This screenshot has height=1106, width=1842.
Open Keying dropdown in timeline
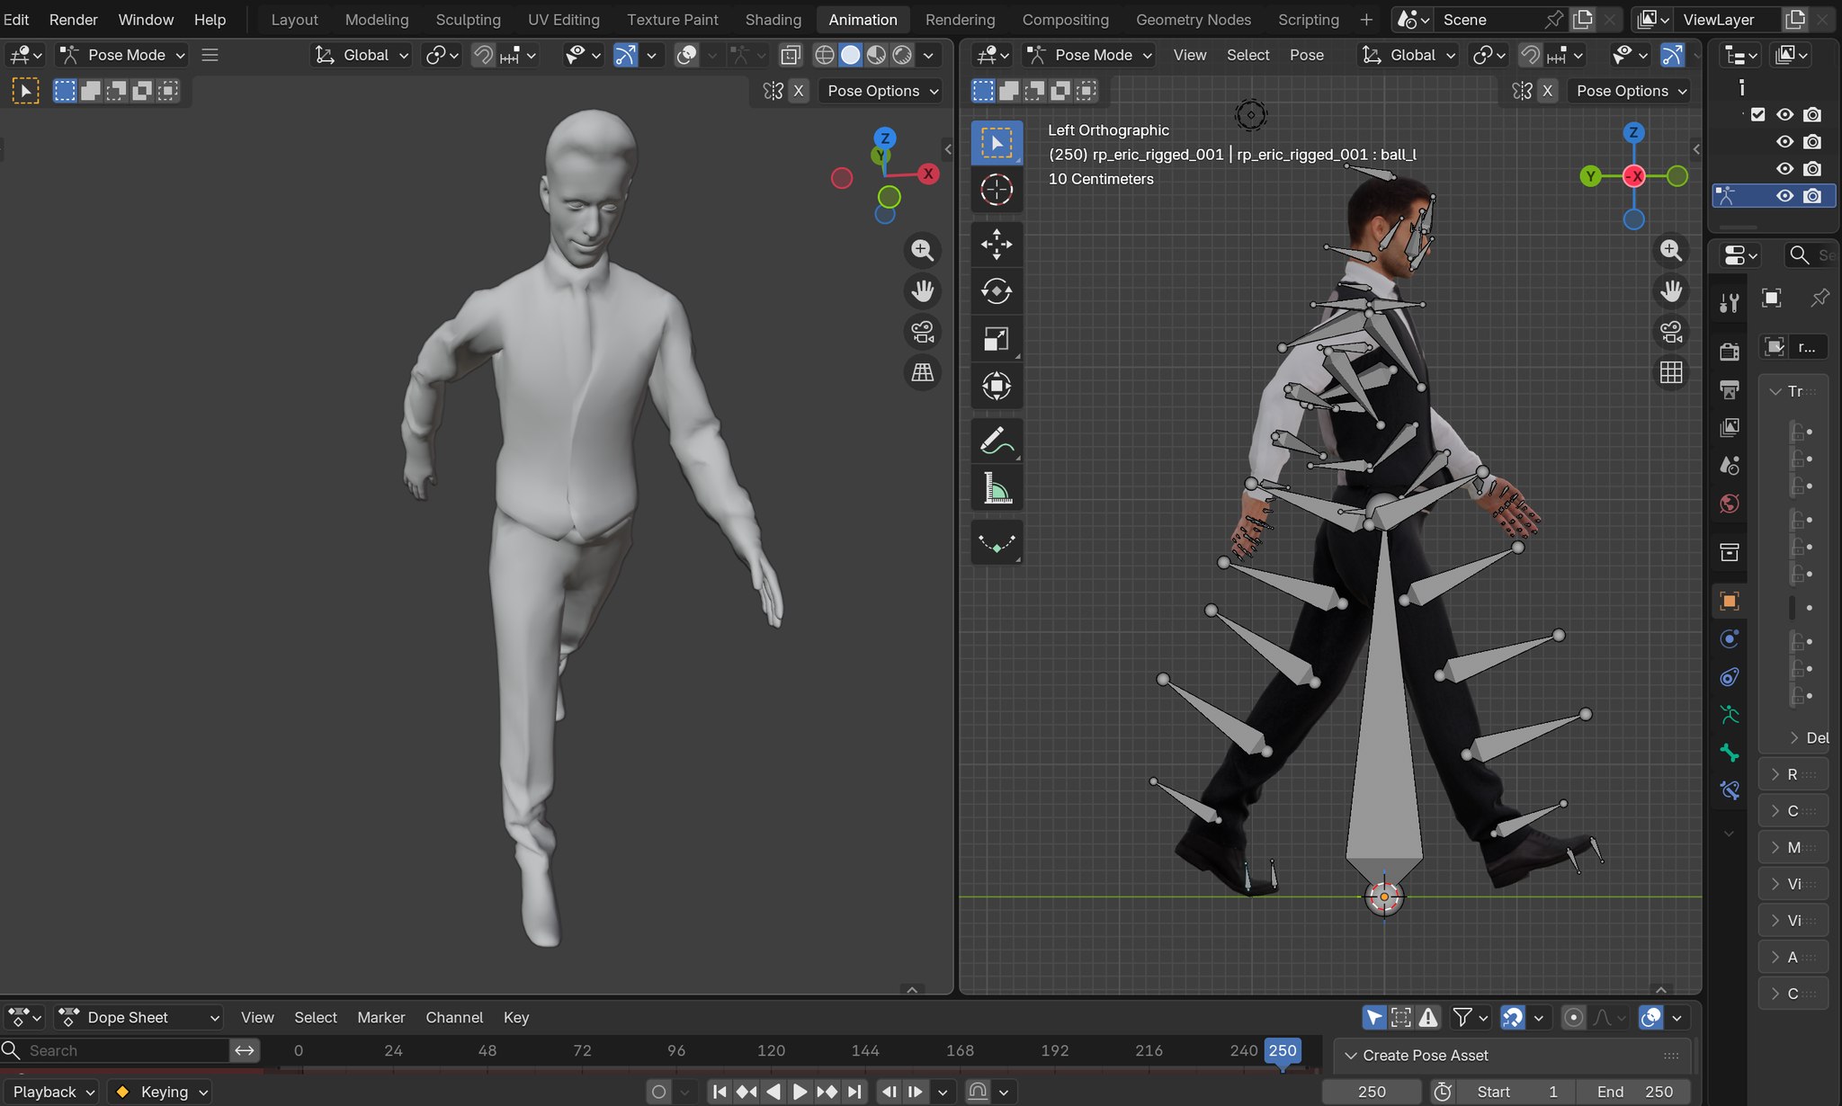pos(162,1092)
